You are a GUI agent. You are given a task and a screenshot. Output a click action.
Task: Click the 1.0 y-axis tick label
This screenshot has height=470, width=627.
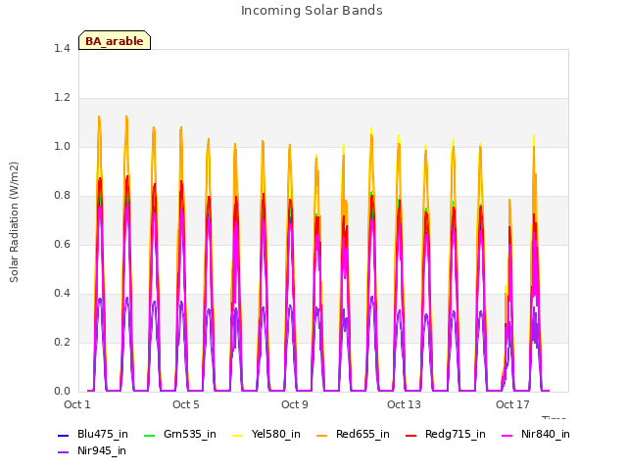(62, 146)
